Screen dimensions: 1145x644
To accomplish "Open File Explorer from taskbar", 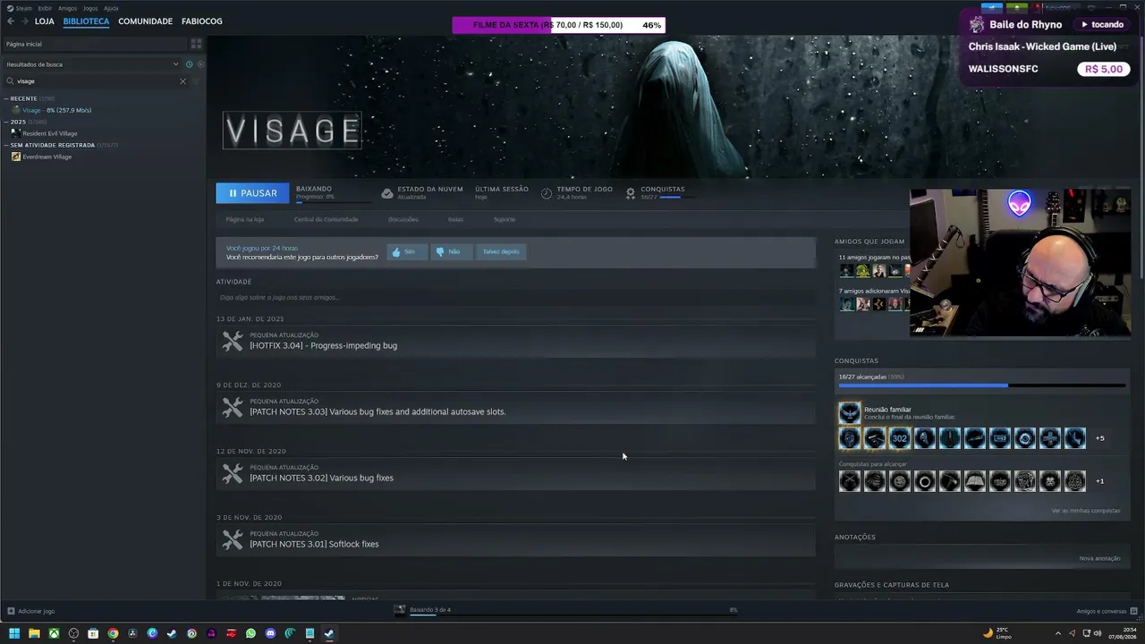I will pos(34,633).
